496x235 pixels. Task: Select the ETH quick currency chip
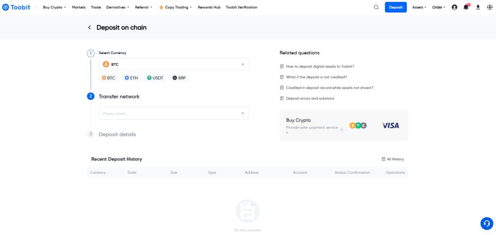coord(131,78)
